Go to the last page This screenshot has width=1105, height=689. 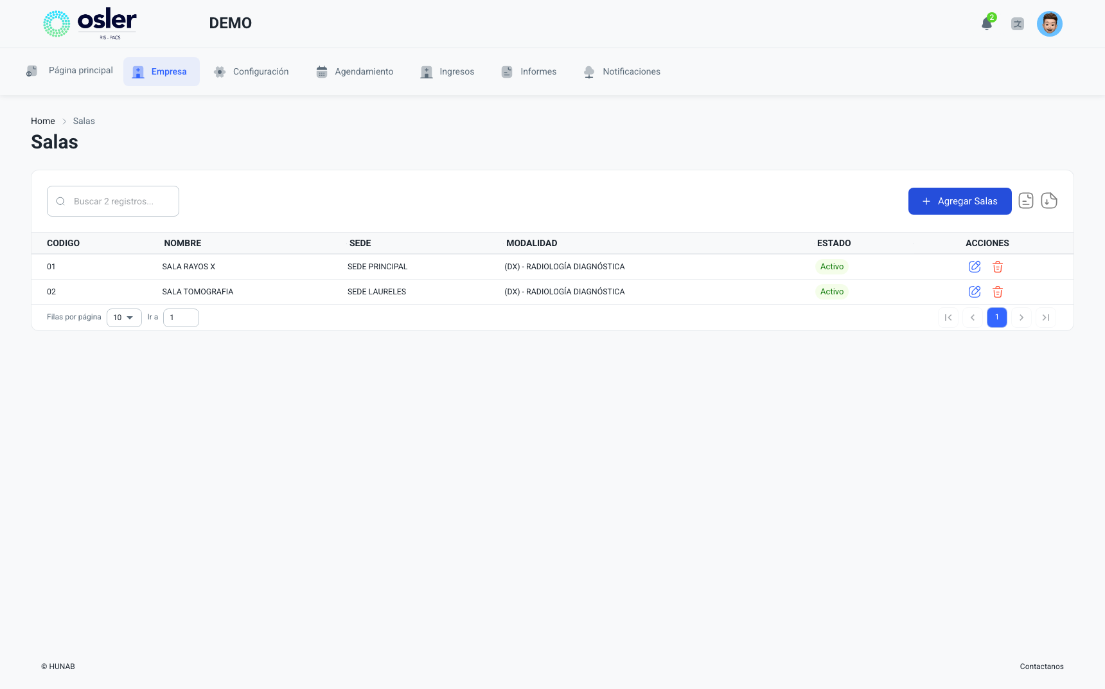[x=1046, y=318]
